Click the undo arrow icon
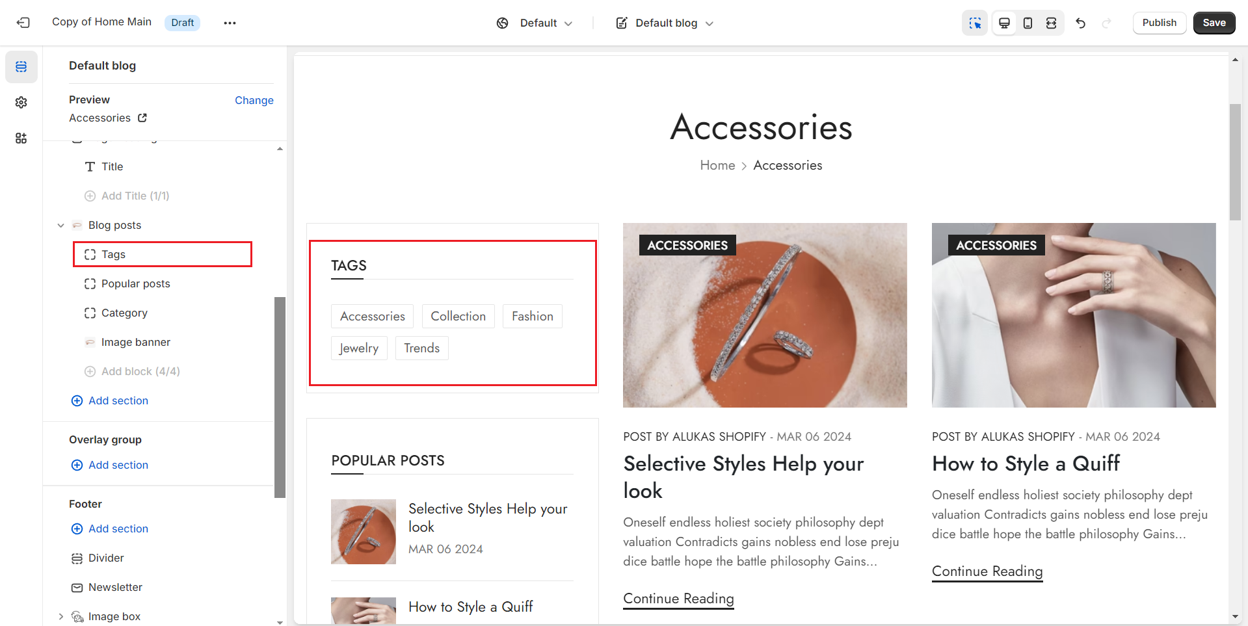Image resolution: width=1248 pixels, height=626 pixels. (1081, 23)
